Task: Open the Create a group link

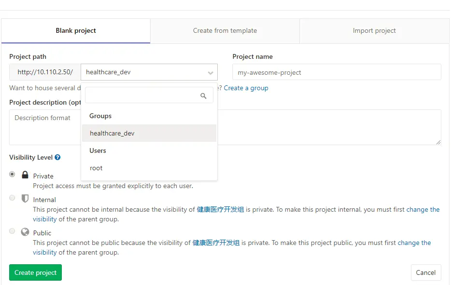Action: tap(246, 88)
